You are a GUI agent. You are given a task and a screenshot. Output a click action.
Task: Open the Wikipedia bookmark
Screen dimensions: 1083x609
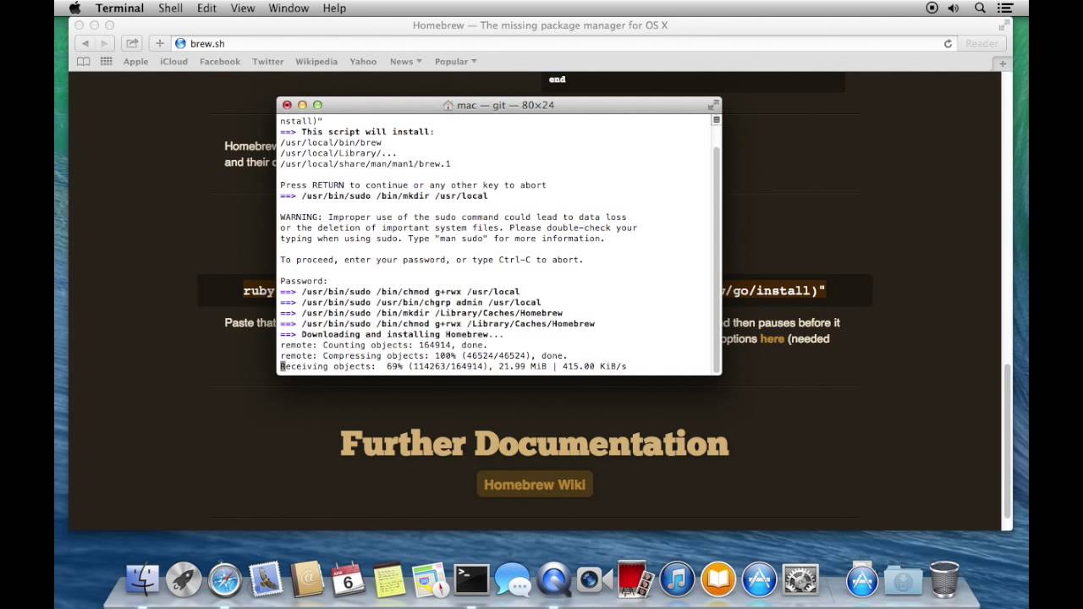[x=316, y=62]
